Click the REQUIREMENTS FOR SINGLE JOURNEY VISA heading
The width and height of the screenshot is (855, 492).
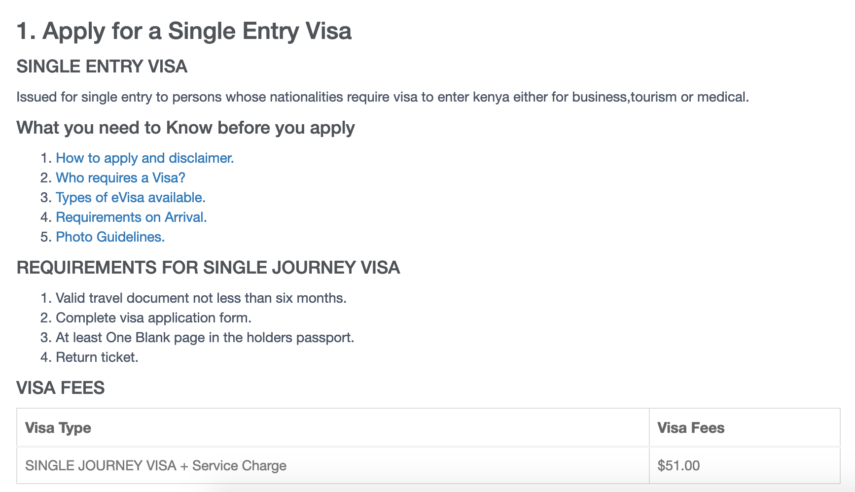(x=208, y=268)
